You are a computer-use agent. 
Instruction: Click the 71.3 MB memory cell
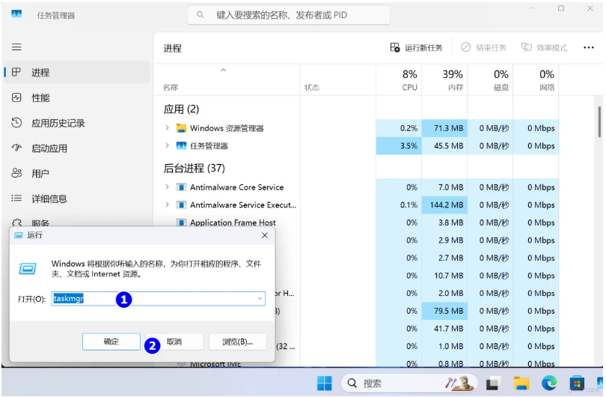click(444, 128)
